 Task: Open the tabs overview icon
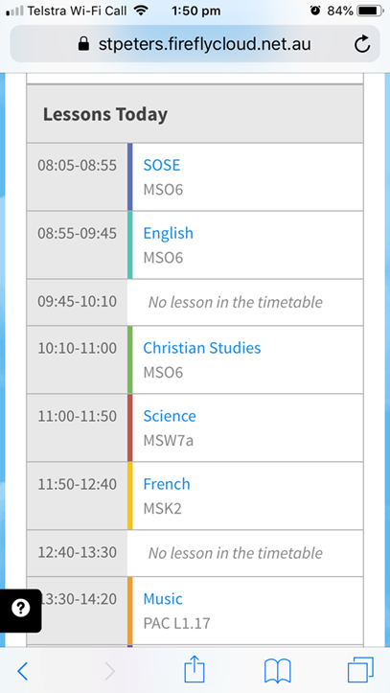tap(360, 670)
